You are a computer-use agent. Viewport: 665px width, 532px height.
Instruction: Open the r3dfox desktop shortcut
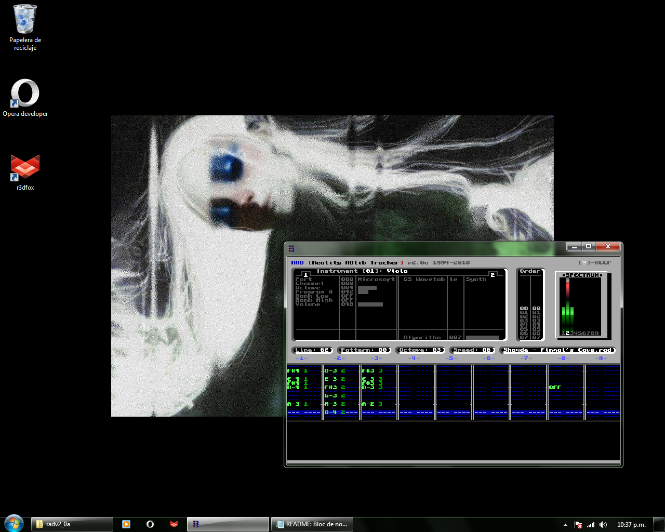coord(25,172)
